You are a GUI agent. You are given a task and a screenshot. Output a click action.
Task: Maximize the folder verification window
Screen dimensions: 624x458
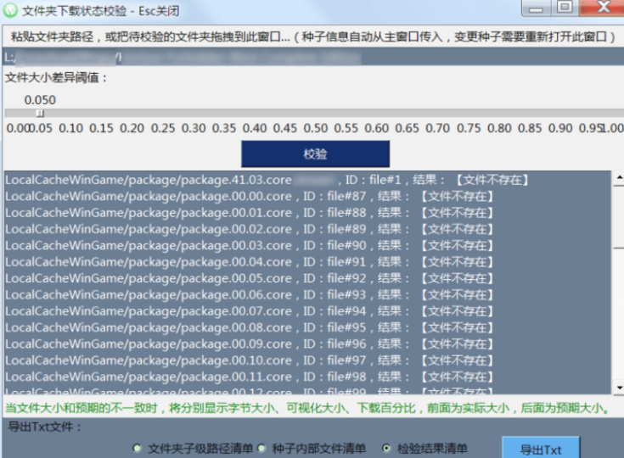(563, 9)
